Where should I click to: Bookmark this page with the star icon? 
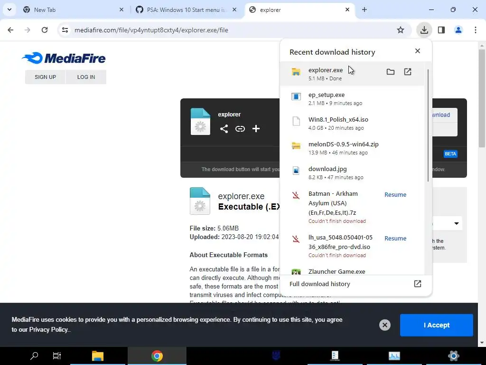[x=401, y=30]
